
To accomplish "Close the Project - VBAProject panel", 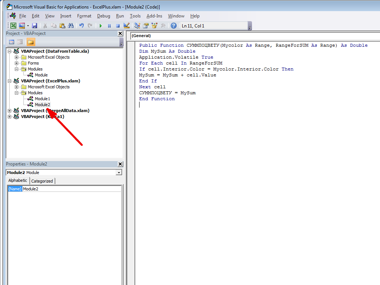I will 120,33.
